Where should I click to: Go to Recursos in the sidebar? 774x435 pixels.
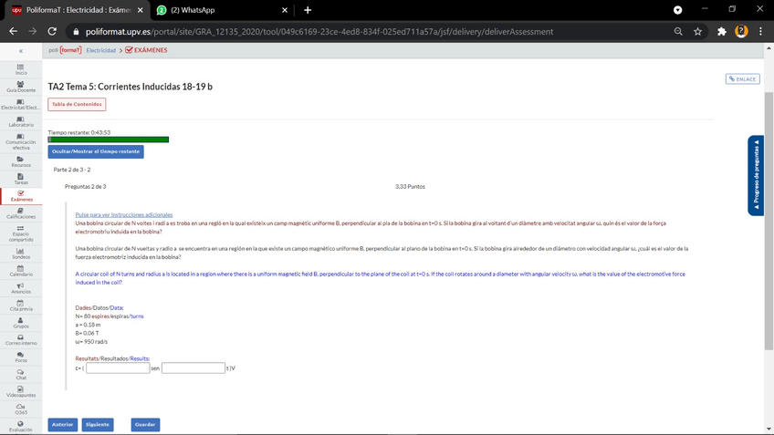pyautogui.click(x=20, y=161)
